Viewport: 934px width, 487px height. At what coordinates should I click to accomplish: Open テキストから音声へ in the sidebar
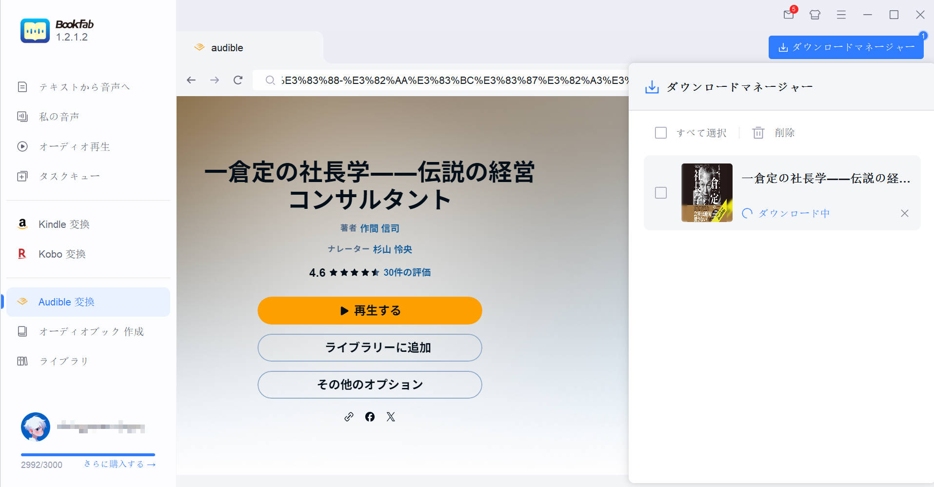pos(84,86)
